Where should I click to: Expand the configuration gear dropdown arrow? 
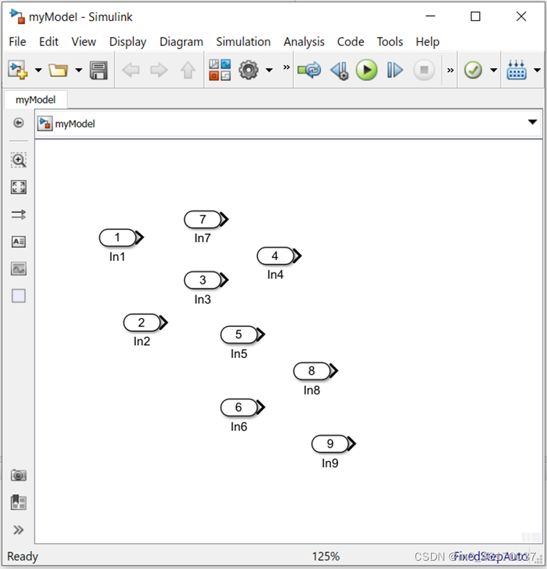tap(269, 70)
